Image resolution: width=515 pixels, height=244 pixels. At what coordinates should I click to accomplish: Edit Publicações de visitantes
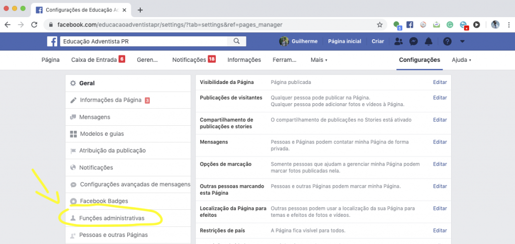440,98
